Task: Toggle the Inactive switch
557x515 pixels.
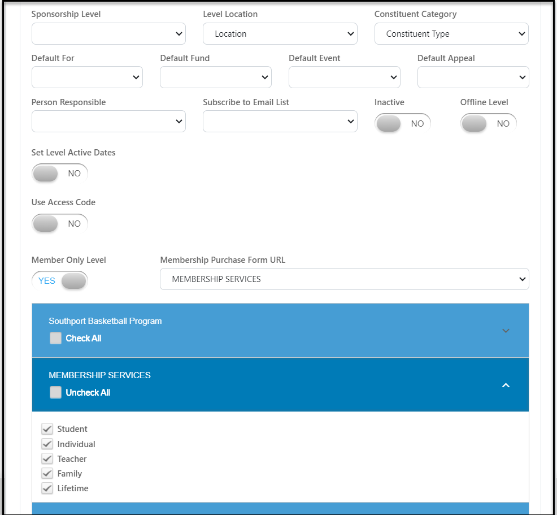Action: coord(402,123)
